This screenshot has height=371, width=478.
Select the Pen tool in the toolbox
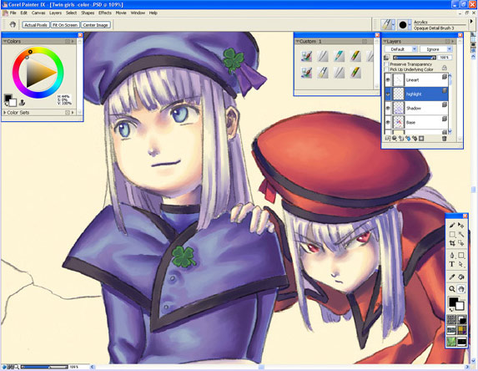tap(452, 255)
